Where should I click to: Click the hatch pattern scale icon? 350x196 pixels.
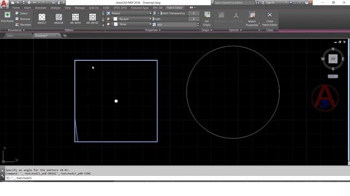(154, 24)
